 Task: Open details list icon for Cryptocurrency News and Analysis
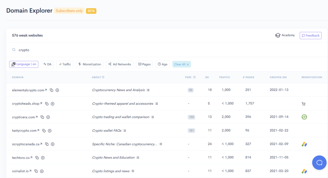[x=148, y=90]
